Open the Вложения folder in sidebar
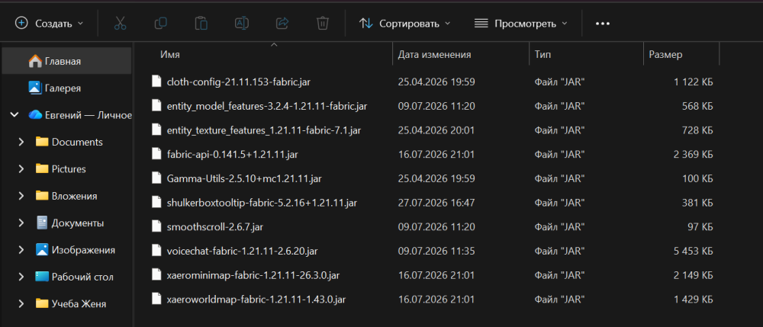Image resolution: width=763 pixels, height=327 pixels. (66, 197)
